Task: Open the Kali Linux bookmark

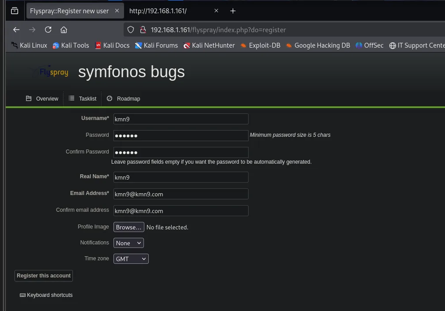Action: 29,45
